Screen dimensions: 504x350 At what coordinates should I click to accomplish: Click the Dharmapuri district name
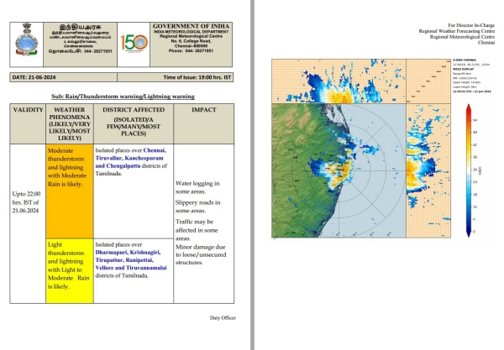coord(118,252)
